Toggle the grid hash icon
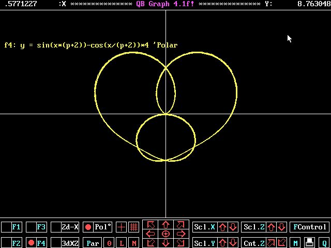The image size is (331, 248). pos(133,227)
